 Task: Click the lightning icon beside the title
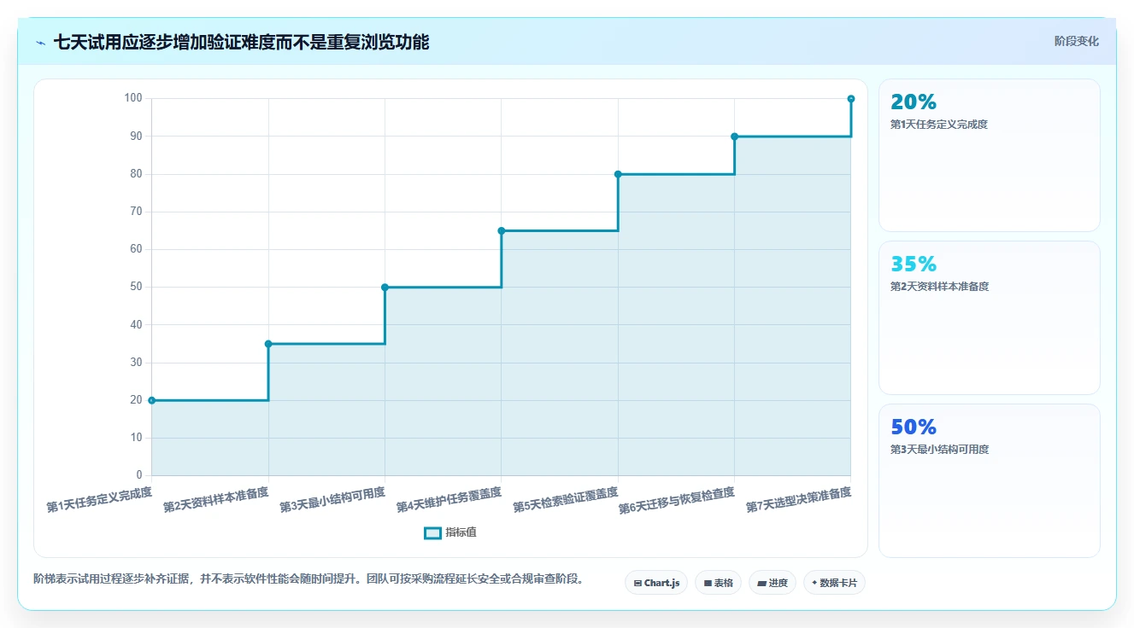[x=41, y=43]
